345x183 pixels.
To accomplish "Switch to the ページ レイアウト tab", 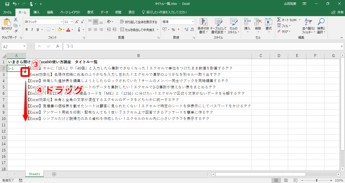I will click(70, 12).
